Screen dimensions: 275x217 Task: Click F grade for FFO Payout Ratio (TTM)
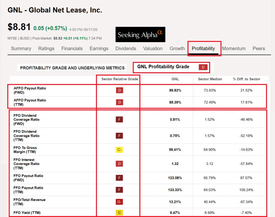[119, 190]
